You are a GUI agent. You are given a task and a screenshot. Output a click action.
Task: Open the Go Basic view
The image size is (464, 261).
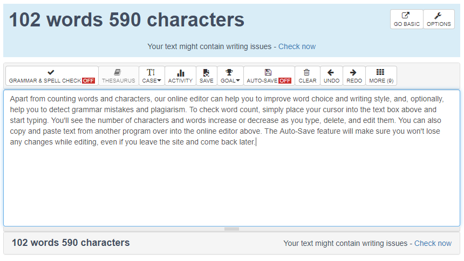click(x=407, y=19)
